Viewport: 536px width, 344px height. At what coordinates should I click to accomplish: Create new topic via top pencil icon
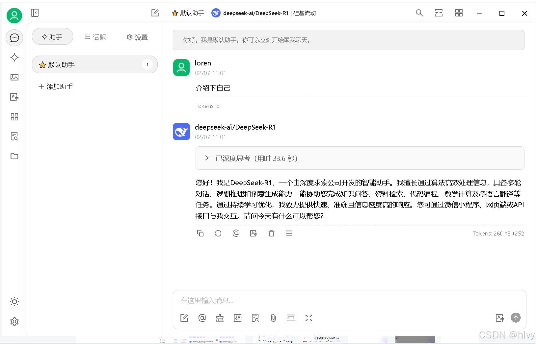155,13
